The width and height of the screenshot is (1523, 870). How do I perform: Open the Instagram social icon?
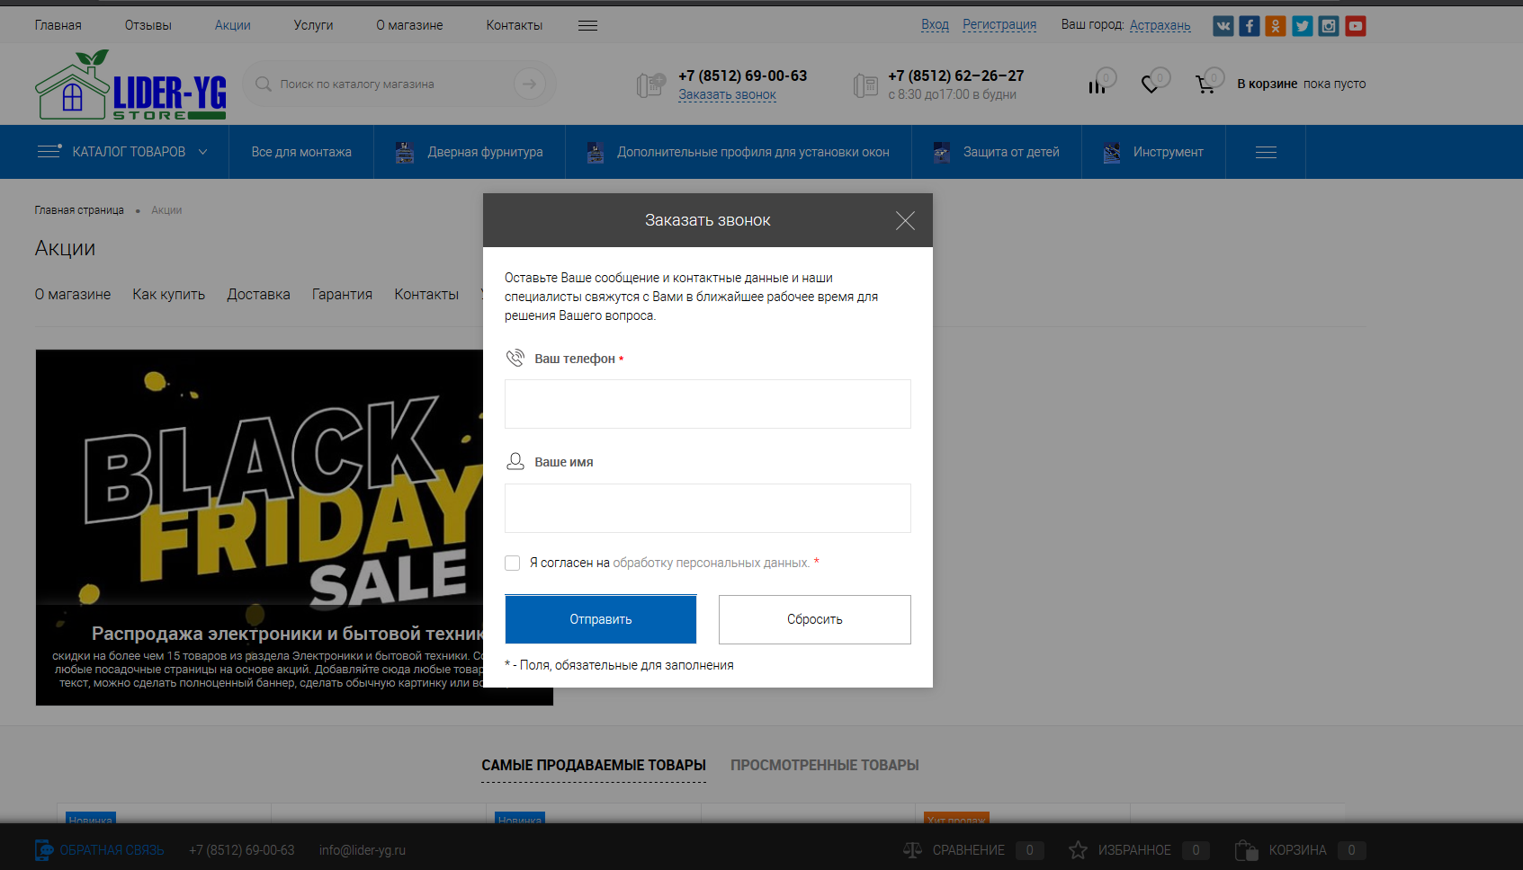(x=1329, y=26)
